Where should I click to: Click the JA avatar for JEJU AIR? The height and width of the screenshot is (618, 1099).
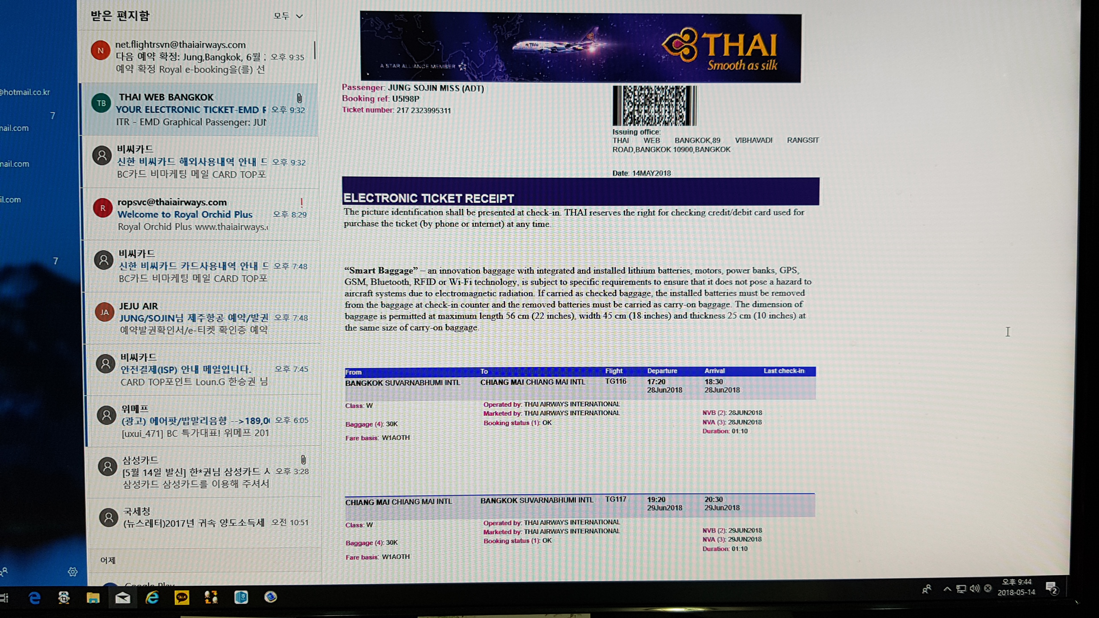tap(105, 312)
